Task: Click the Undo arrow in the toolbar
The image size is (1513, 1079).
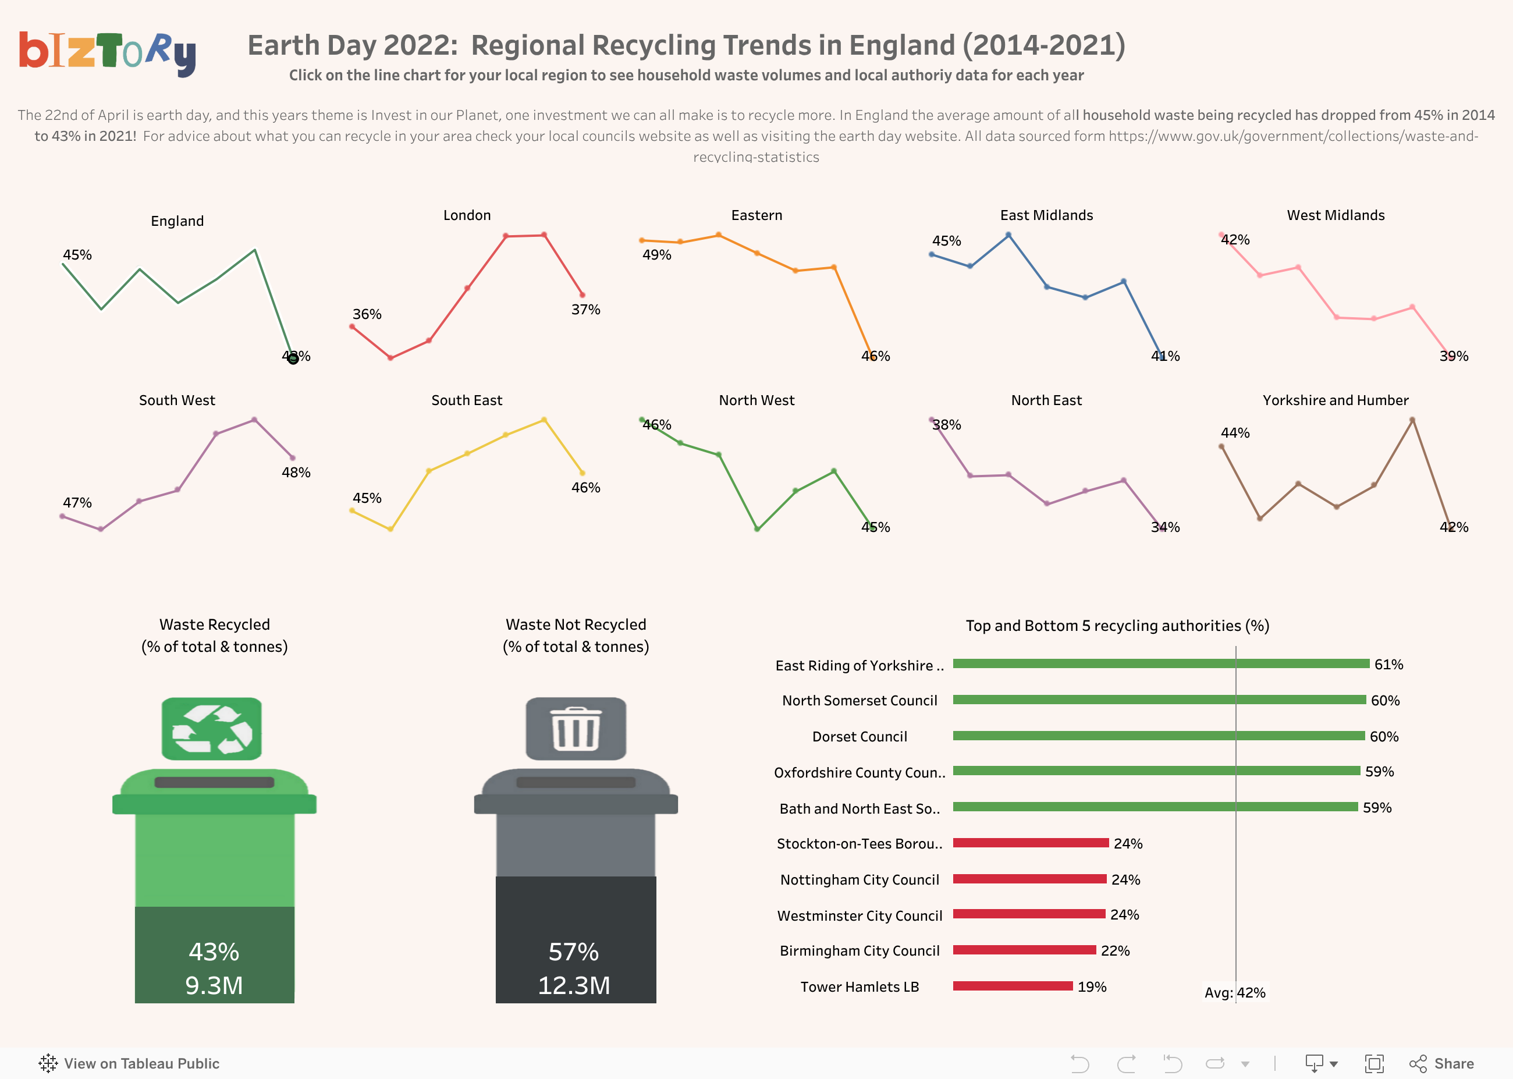Action: pyautogui.click(x=1079, y=1064)
